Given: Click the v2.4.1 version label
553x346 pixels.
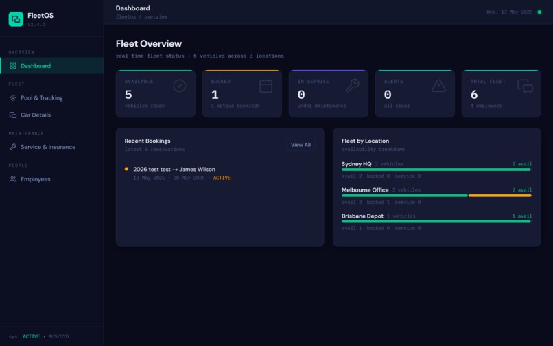Looking at the screenshot, I should [x=36, y=24].
